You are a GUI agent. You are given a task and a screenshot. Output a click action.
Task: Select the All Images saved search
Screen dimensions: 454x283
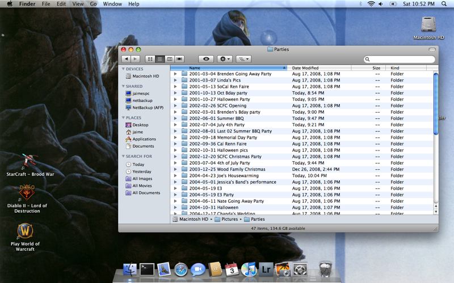coord(138,178)
